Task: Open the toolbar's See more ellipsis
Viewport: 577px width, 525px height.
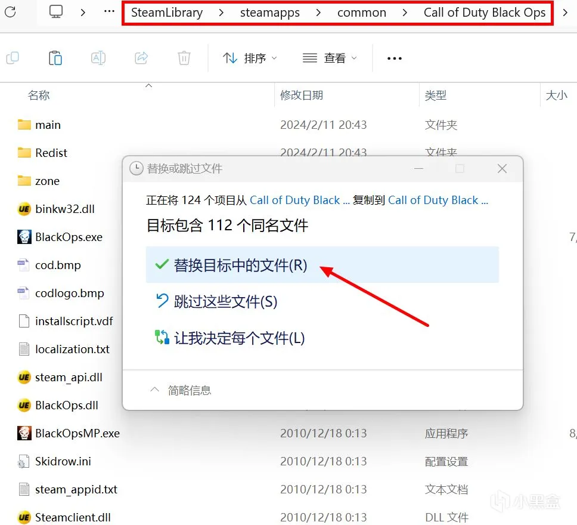Action: click(395, 58)
